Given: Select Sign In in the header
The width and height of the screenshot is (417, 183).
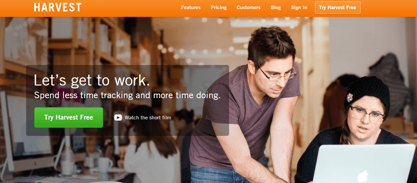Looking at the screenshot, I should [299, 7].
